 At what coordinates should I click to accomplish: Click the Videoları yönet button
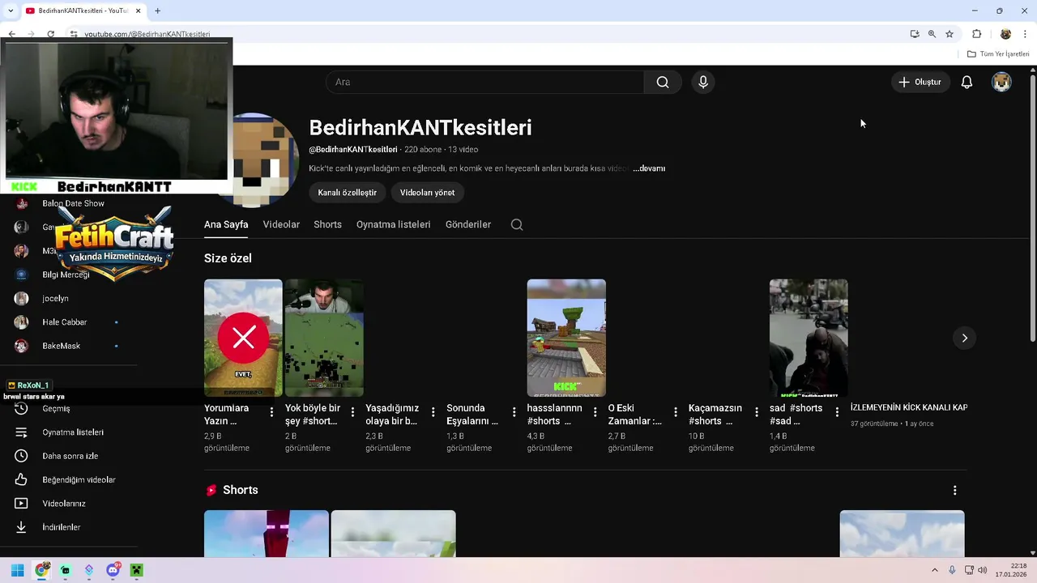(427, 193)
